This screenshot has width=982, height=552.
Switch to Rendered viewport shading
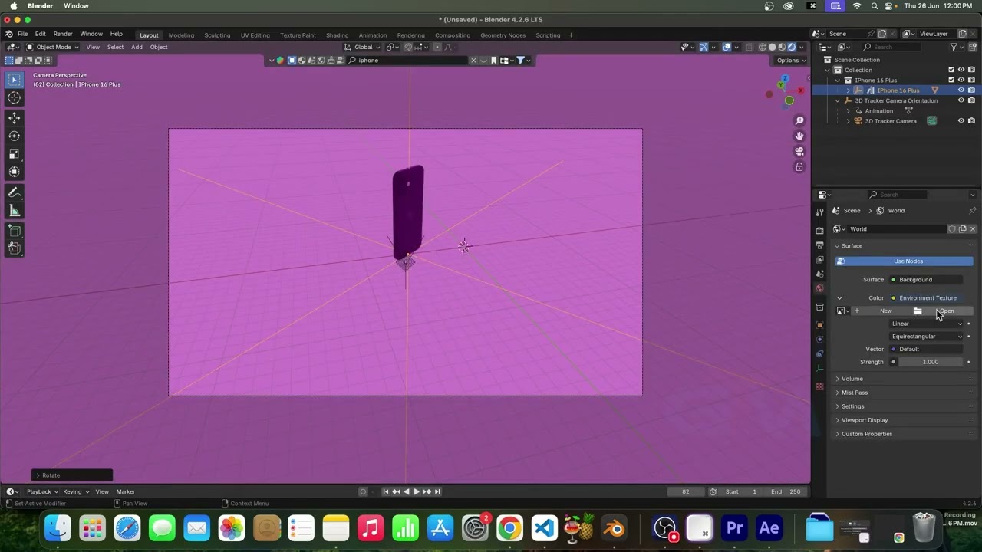[792, 47]
